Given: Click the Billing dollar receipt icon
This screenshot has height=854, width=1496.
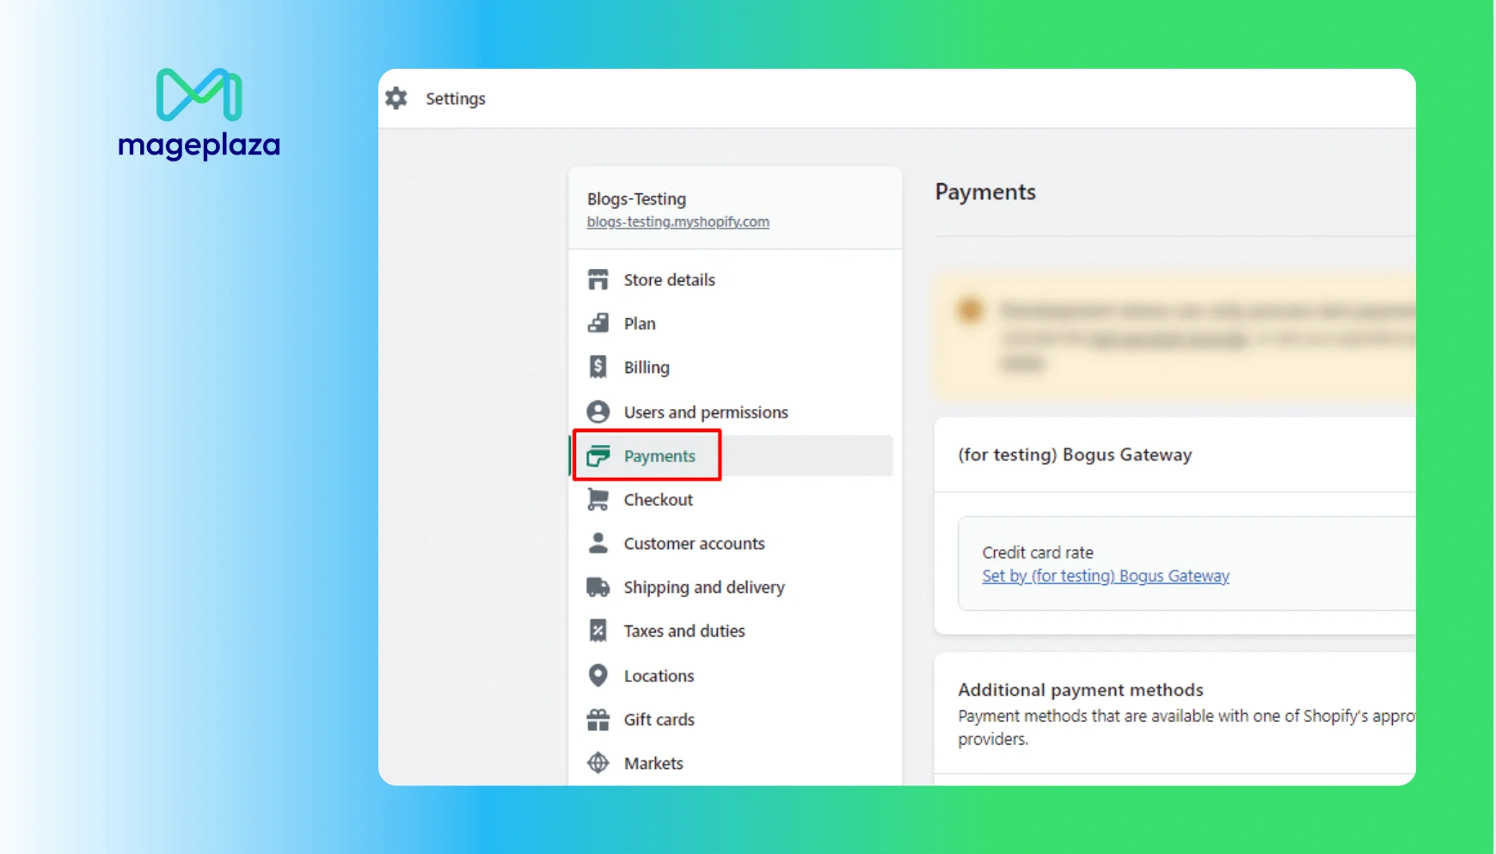Looking at the screenshot, I should [598, 367].
